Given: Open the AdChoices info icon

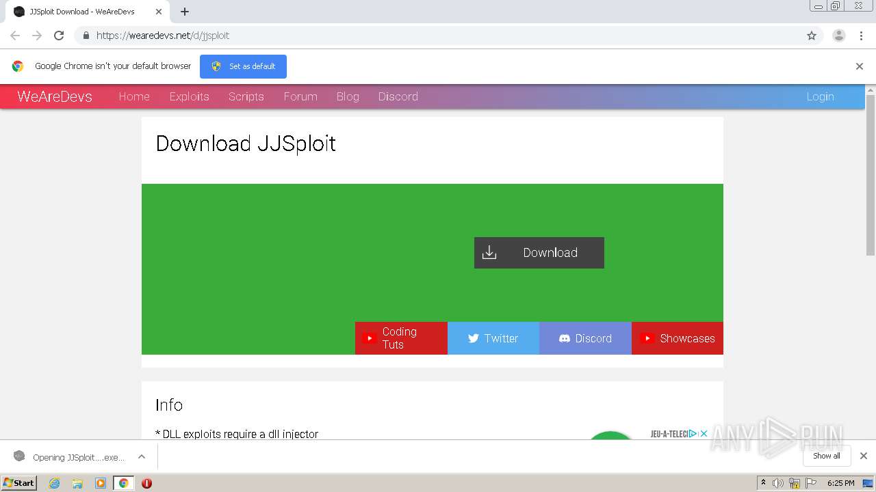Looking at the screenshot, I should (693, 433).
